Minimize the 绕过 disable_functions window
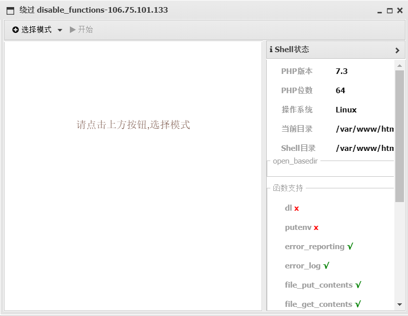The height and width of the screenshot is (316, 408). [380, 12]
